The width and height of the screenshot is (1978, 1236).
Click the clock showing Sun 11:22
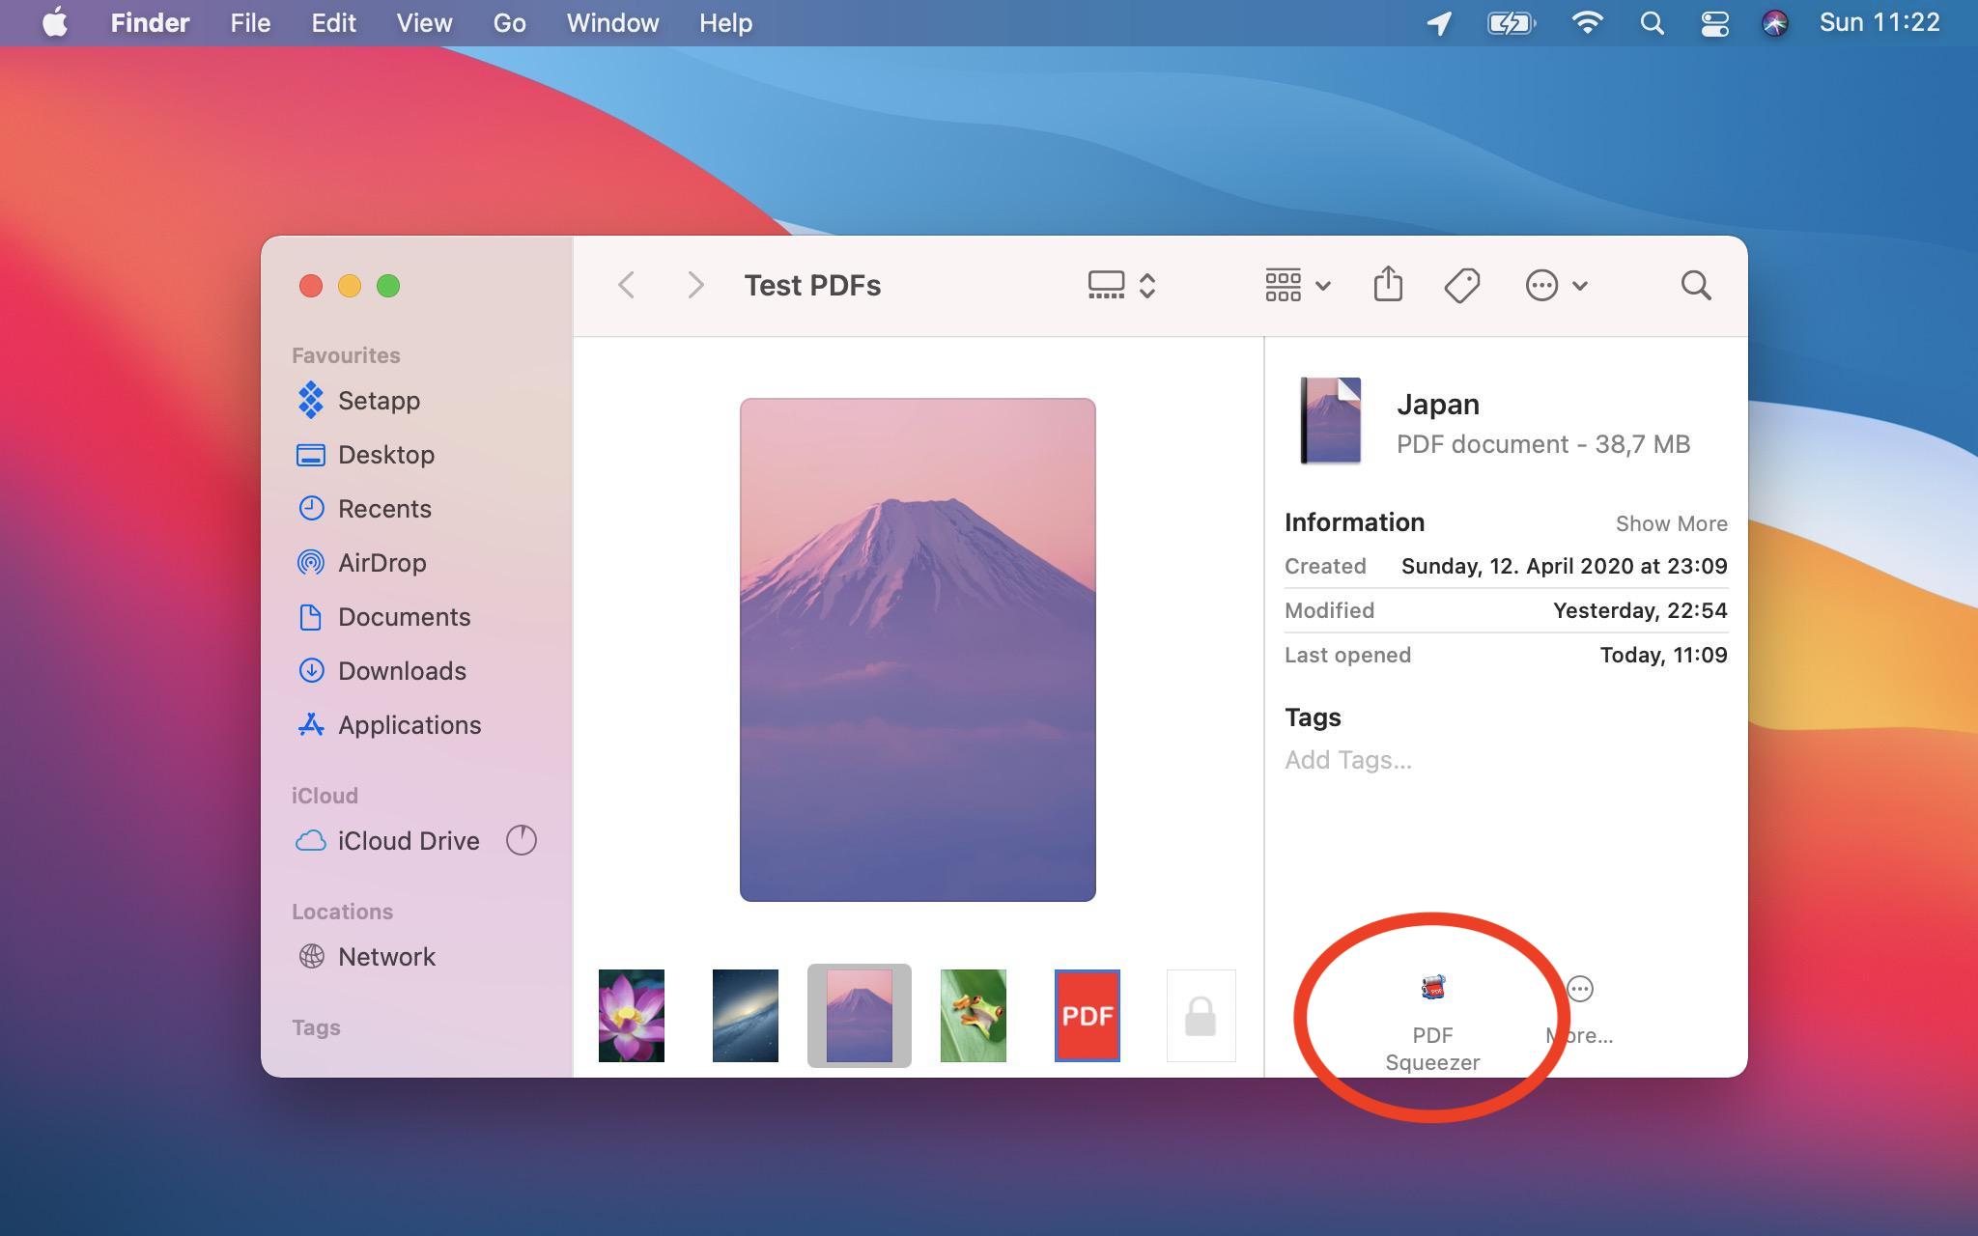[x=1879, y=22]
